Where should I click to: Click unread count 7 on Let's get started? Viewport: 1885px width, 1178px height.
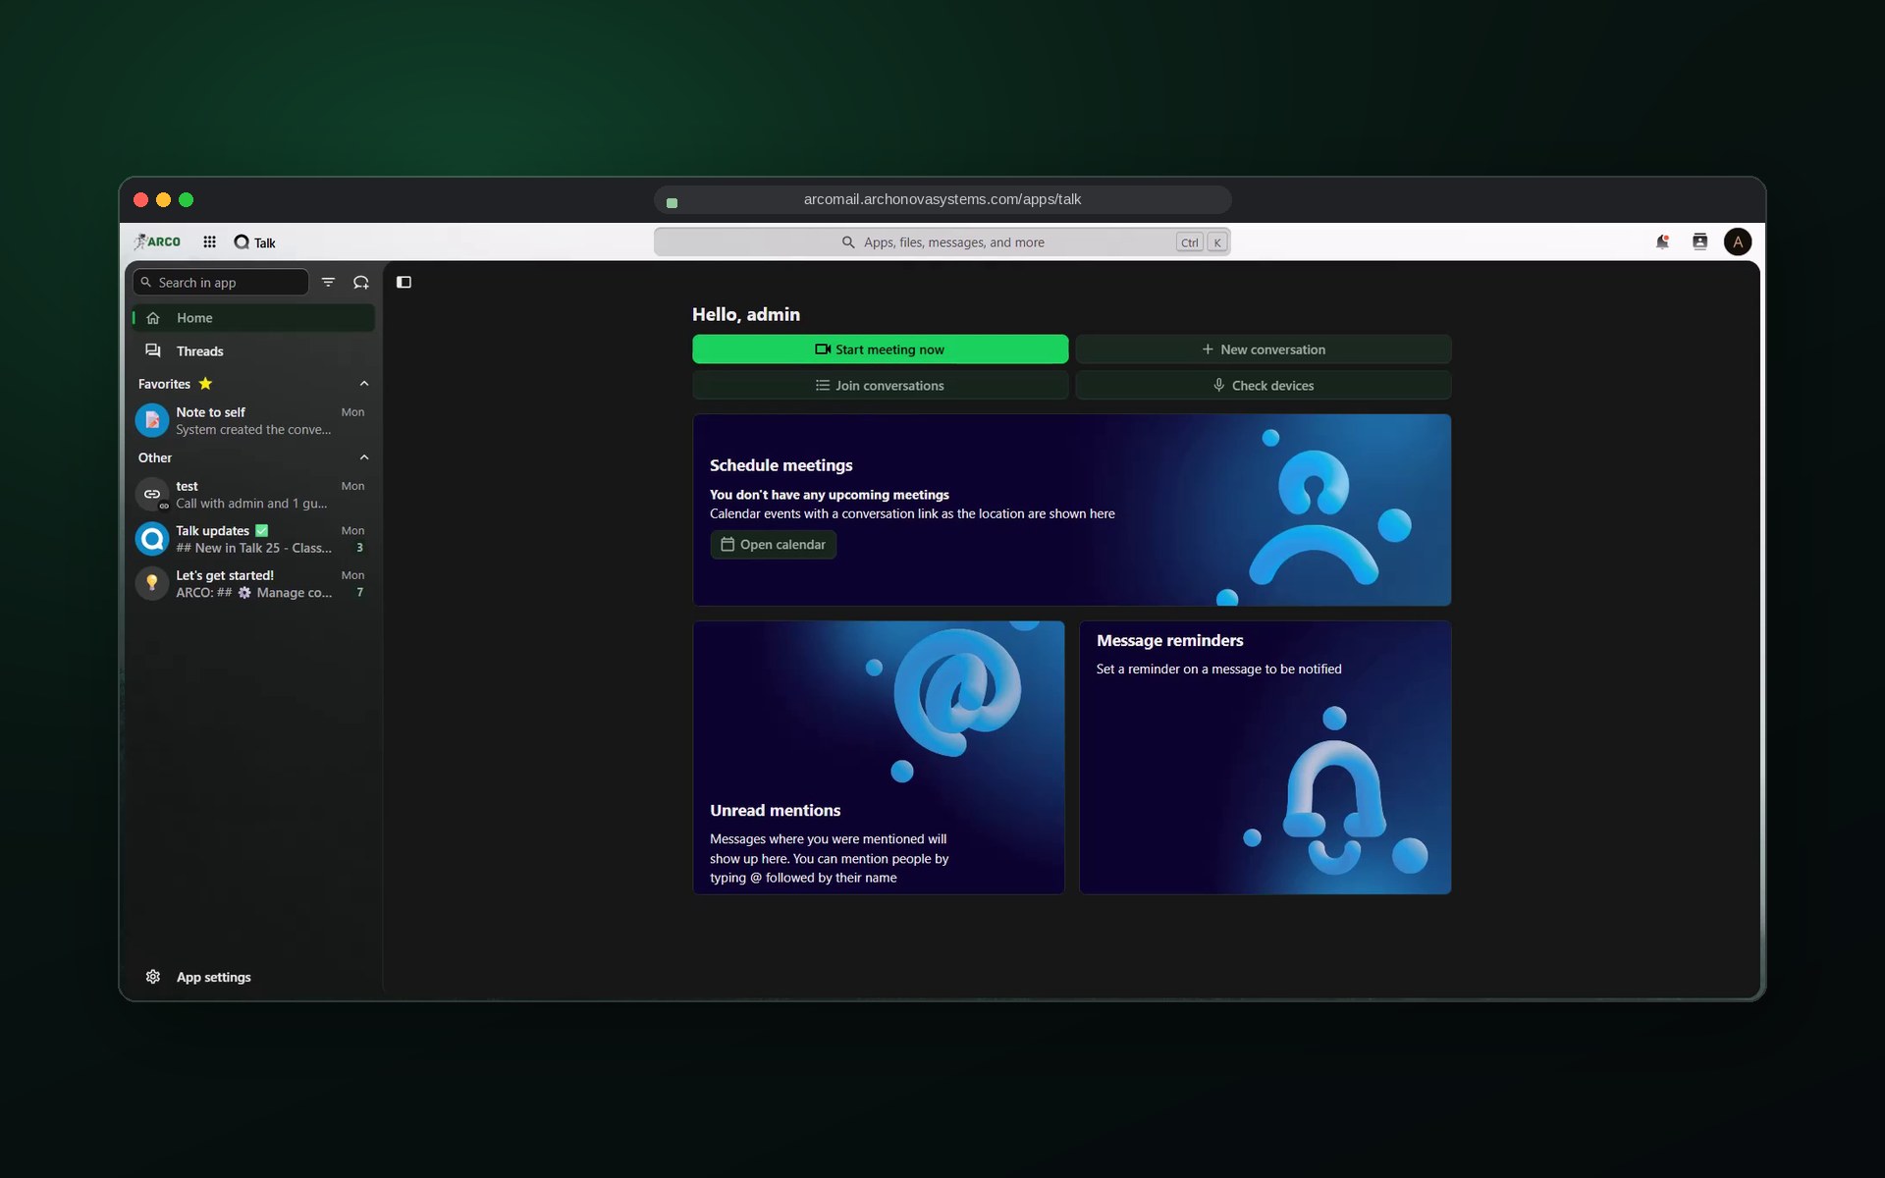[359, 592]
